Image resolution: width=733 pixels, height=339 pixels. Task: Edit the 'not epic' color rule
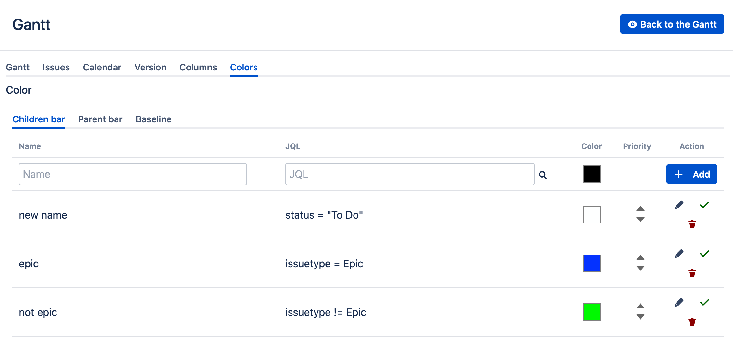coord(679,302)
